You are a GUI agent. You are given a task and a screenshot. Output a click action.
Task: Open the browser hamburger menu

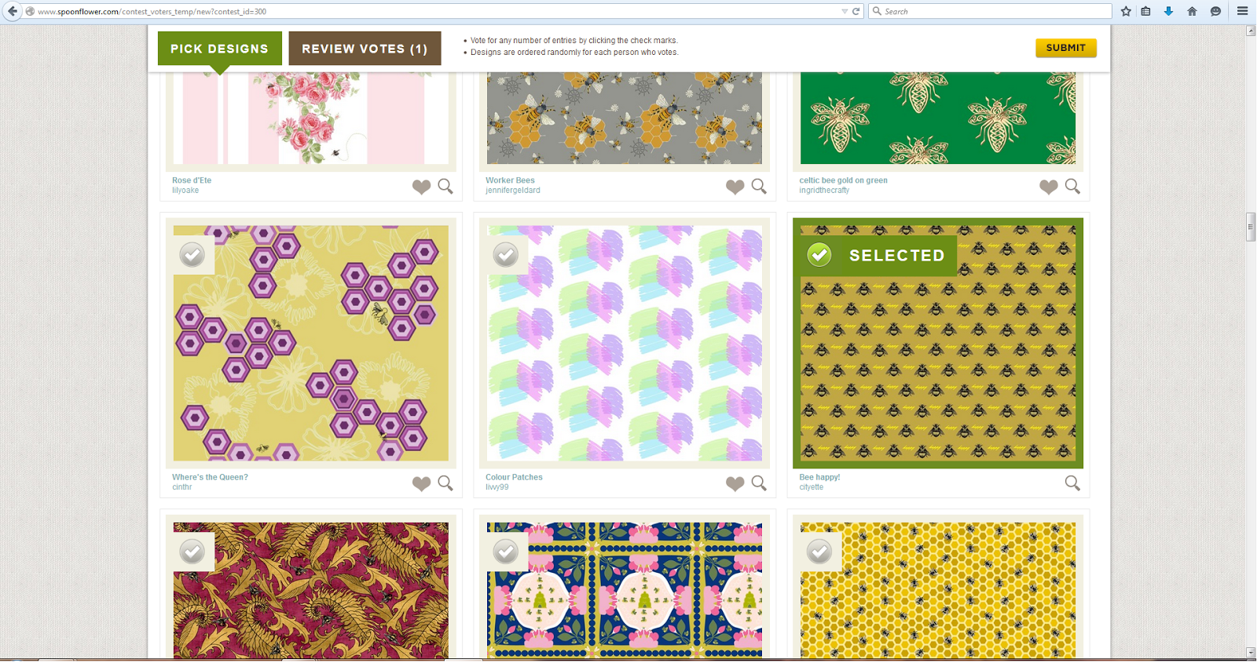click(1242, 11)
